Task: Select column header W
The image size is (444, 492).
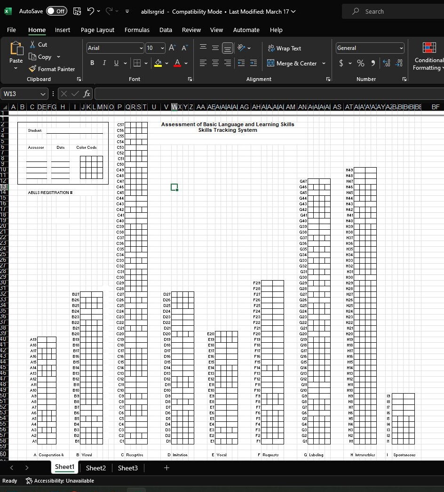Action: (174, 107)
